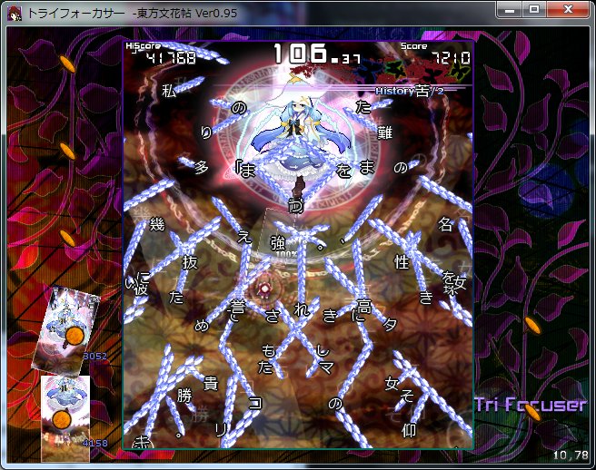Click the window title トライフォーカサー text

[75, 14]
